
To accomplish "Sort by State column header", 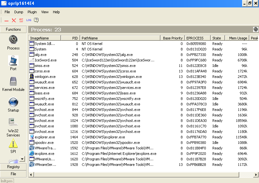I will pos(218,38).
